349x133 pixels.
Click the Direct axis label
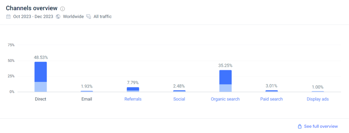click(40, 99)
